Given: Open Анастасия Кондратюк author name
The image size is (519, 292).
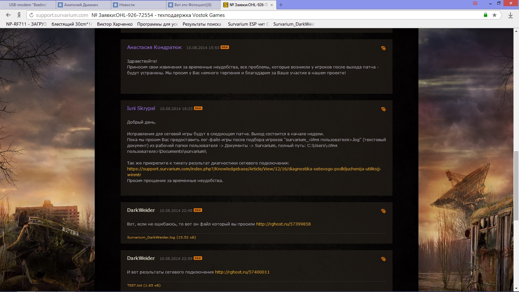Looking at the screenshot, I should pos(154,47).
